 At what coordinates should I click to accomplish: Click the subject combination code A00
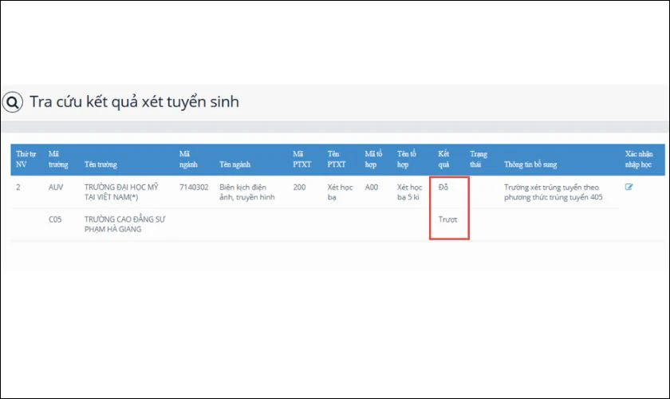pyautogui.click(x=371, y=187)
